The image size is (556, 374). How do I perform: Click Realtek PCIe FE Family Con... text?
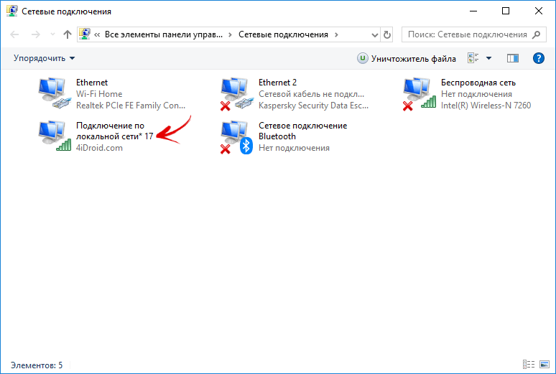131,106
